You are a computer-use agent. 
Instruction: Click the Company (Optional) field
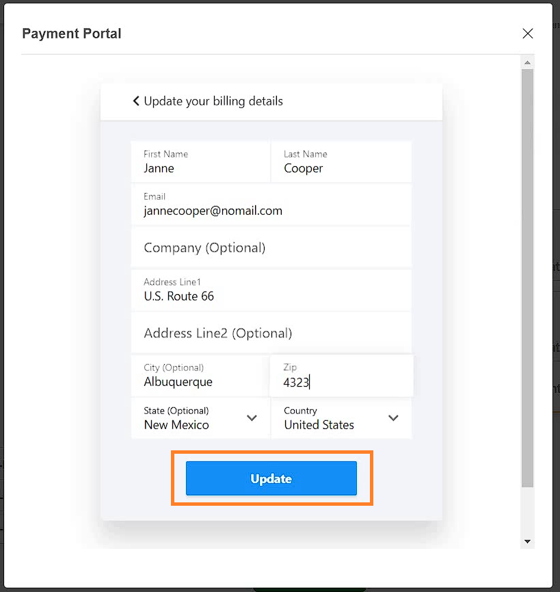tap(271, 247)
